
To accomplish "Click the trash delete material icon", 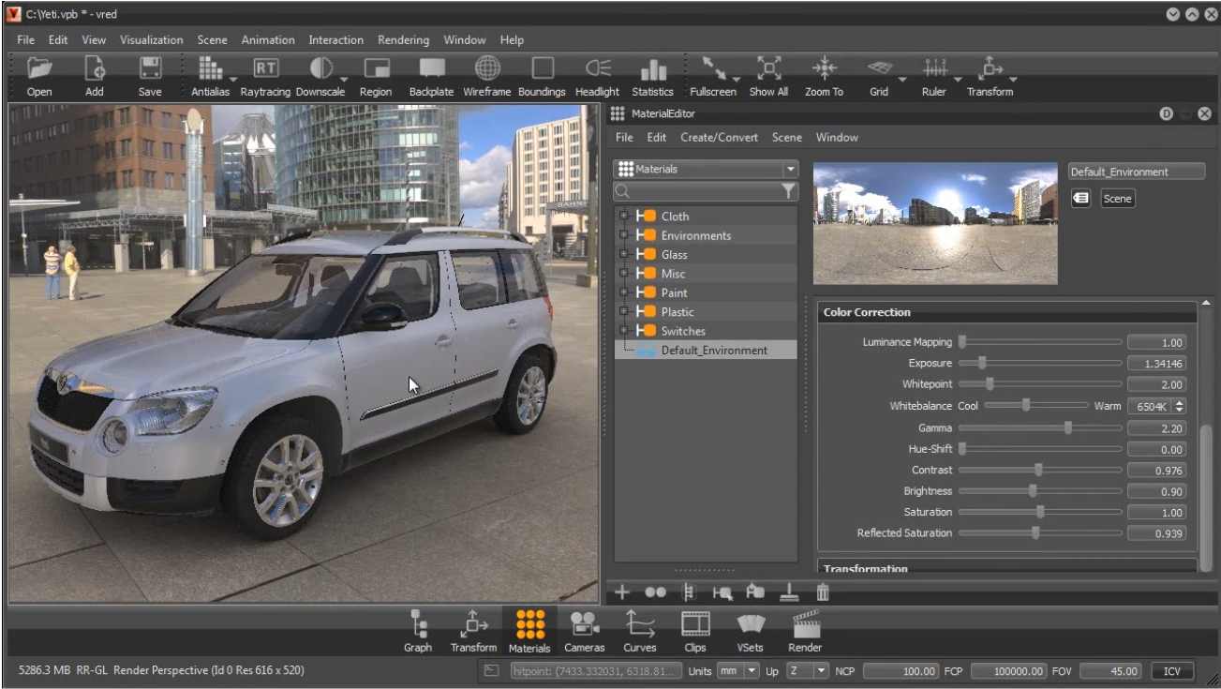I will pos(823,592).
